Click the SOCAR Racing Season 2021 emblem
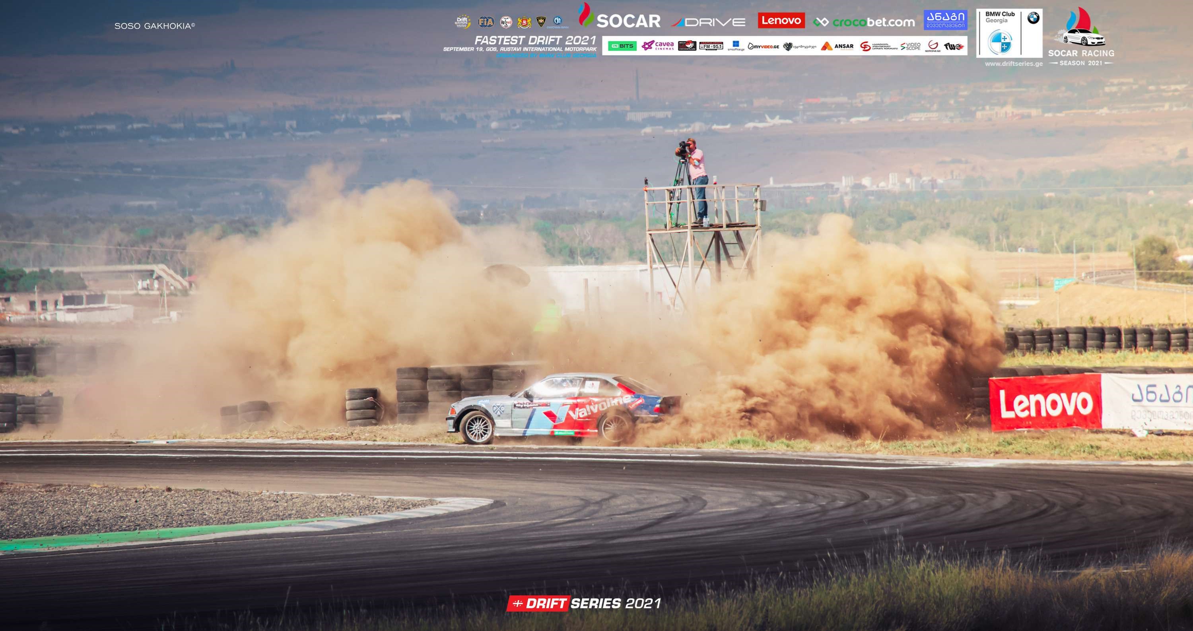 pyautogui.click(x=1081, y=37)
